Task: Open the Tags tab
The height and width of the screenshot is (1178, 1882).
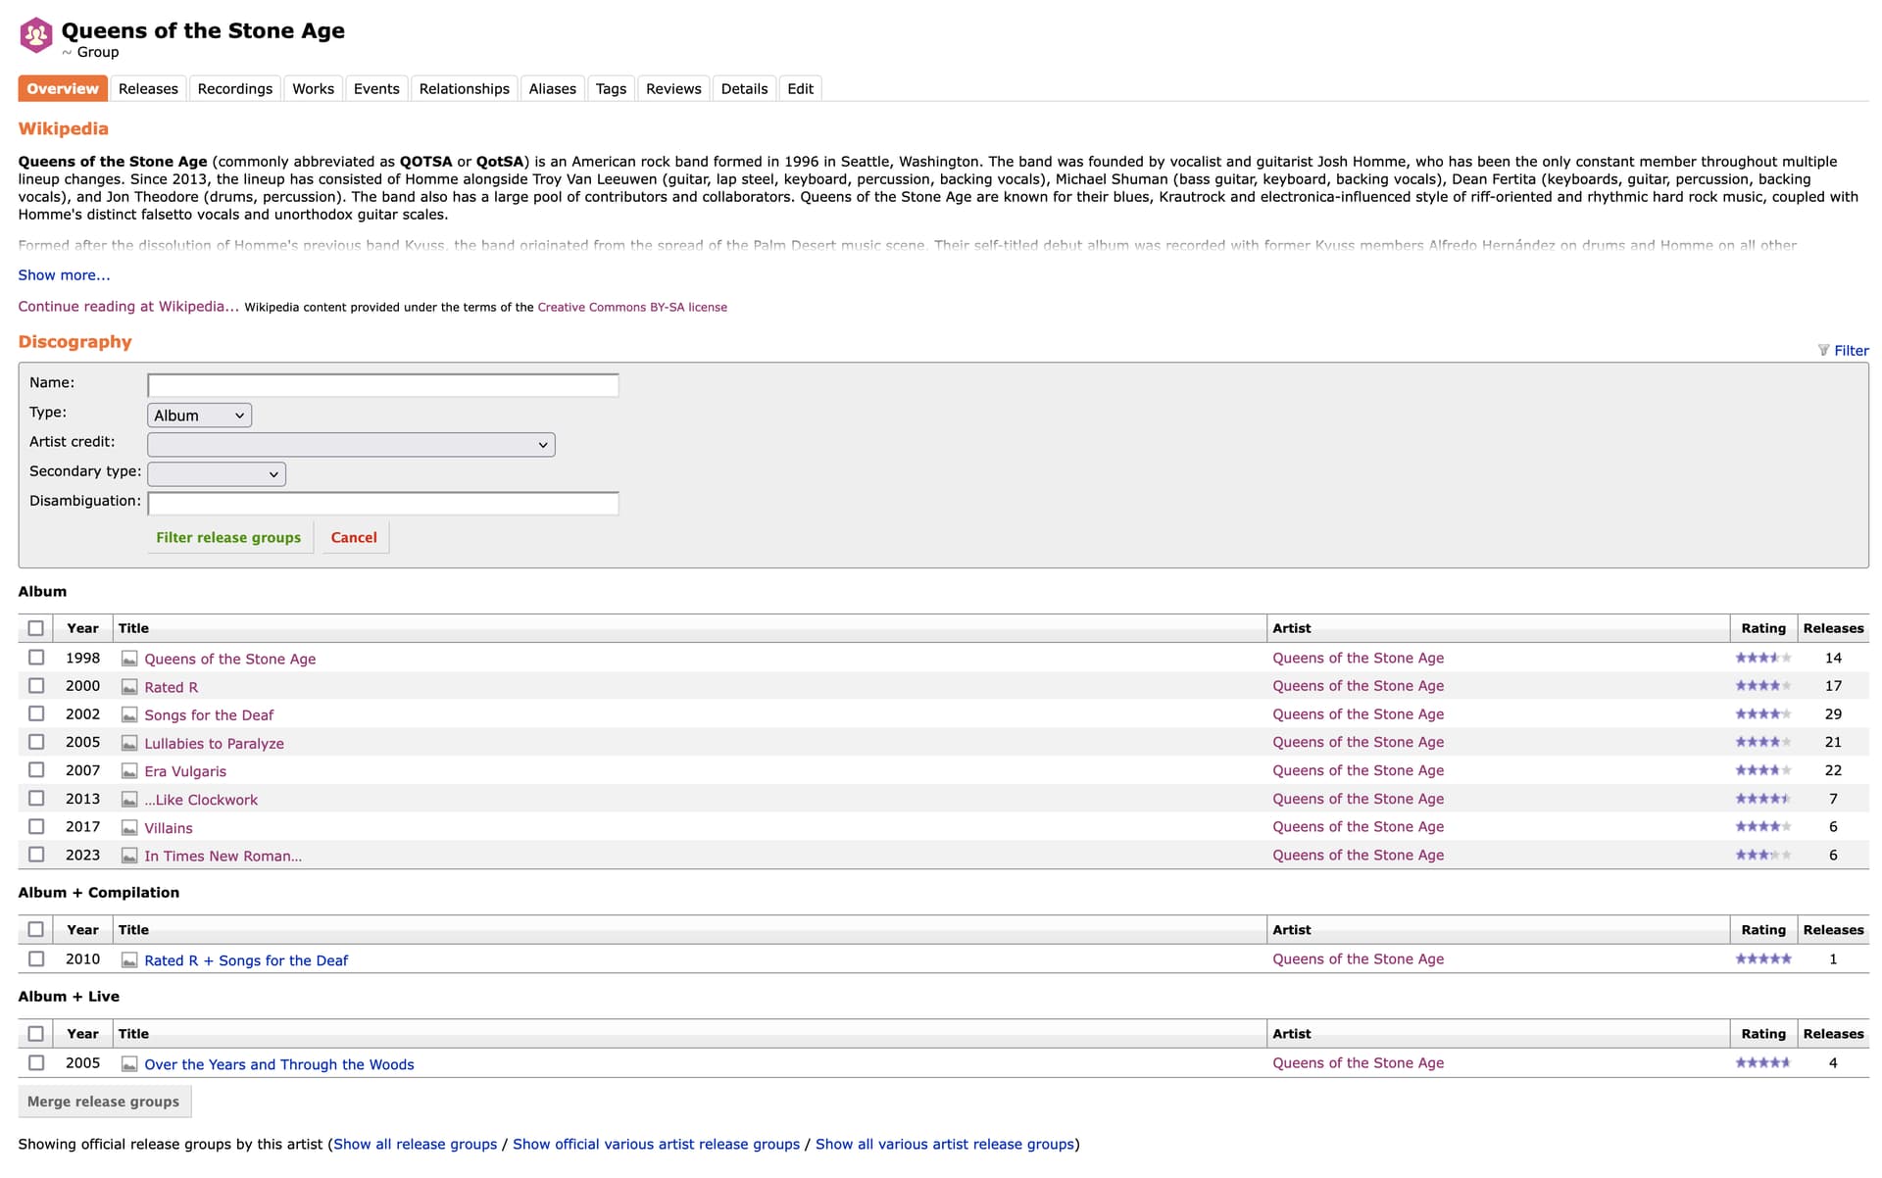Action: (x=611, y=88)
